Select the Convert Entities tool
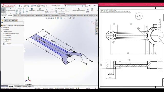Screen dimensions: 164x92 pos(40,10)
